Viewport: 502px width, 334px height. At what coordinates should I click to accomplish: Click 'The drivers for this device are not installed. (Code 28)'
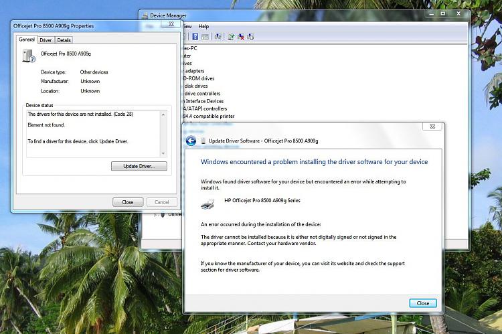tap(80, 114)
